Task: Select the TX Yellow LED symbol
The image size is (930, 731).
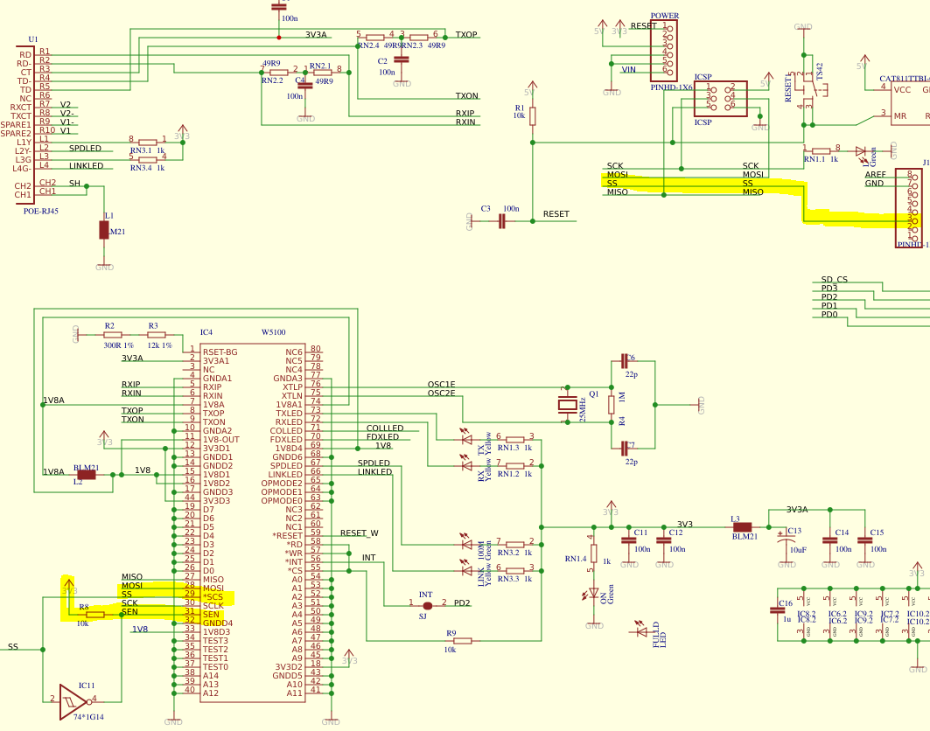Action: tap(466, 438)
